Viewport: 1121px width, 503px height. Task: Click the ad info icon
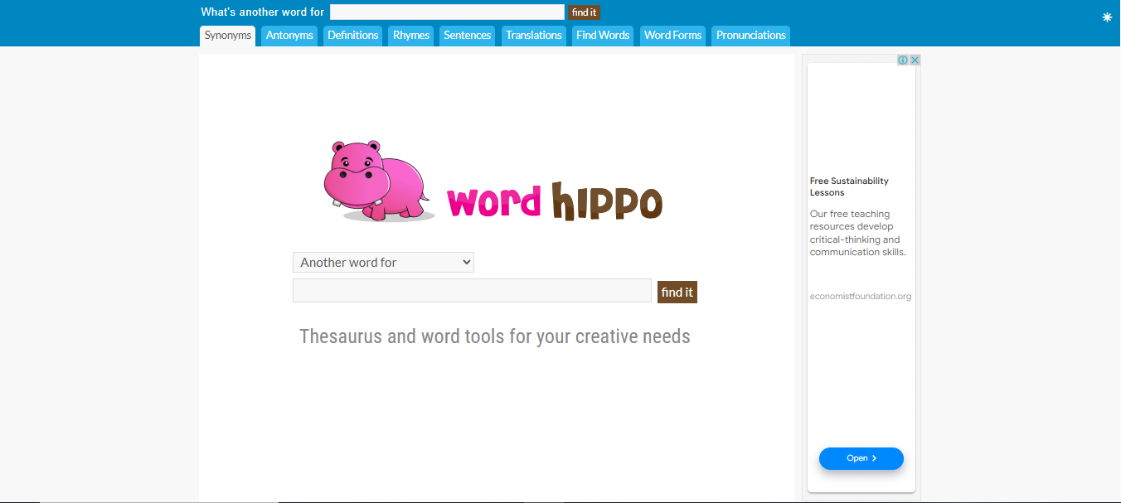(x=903, y=60)
